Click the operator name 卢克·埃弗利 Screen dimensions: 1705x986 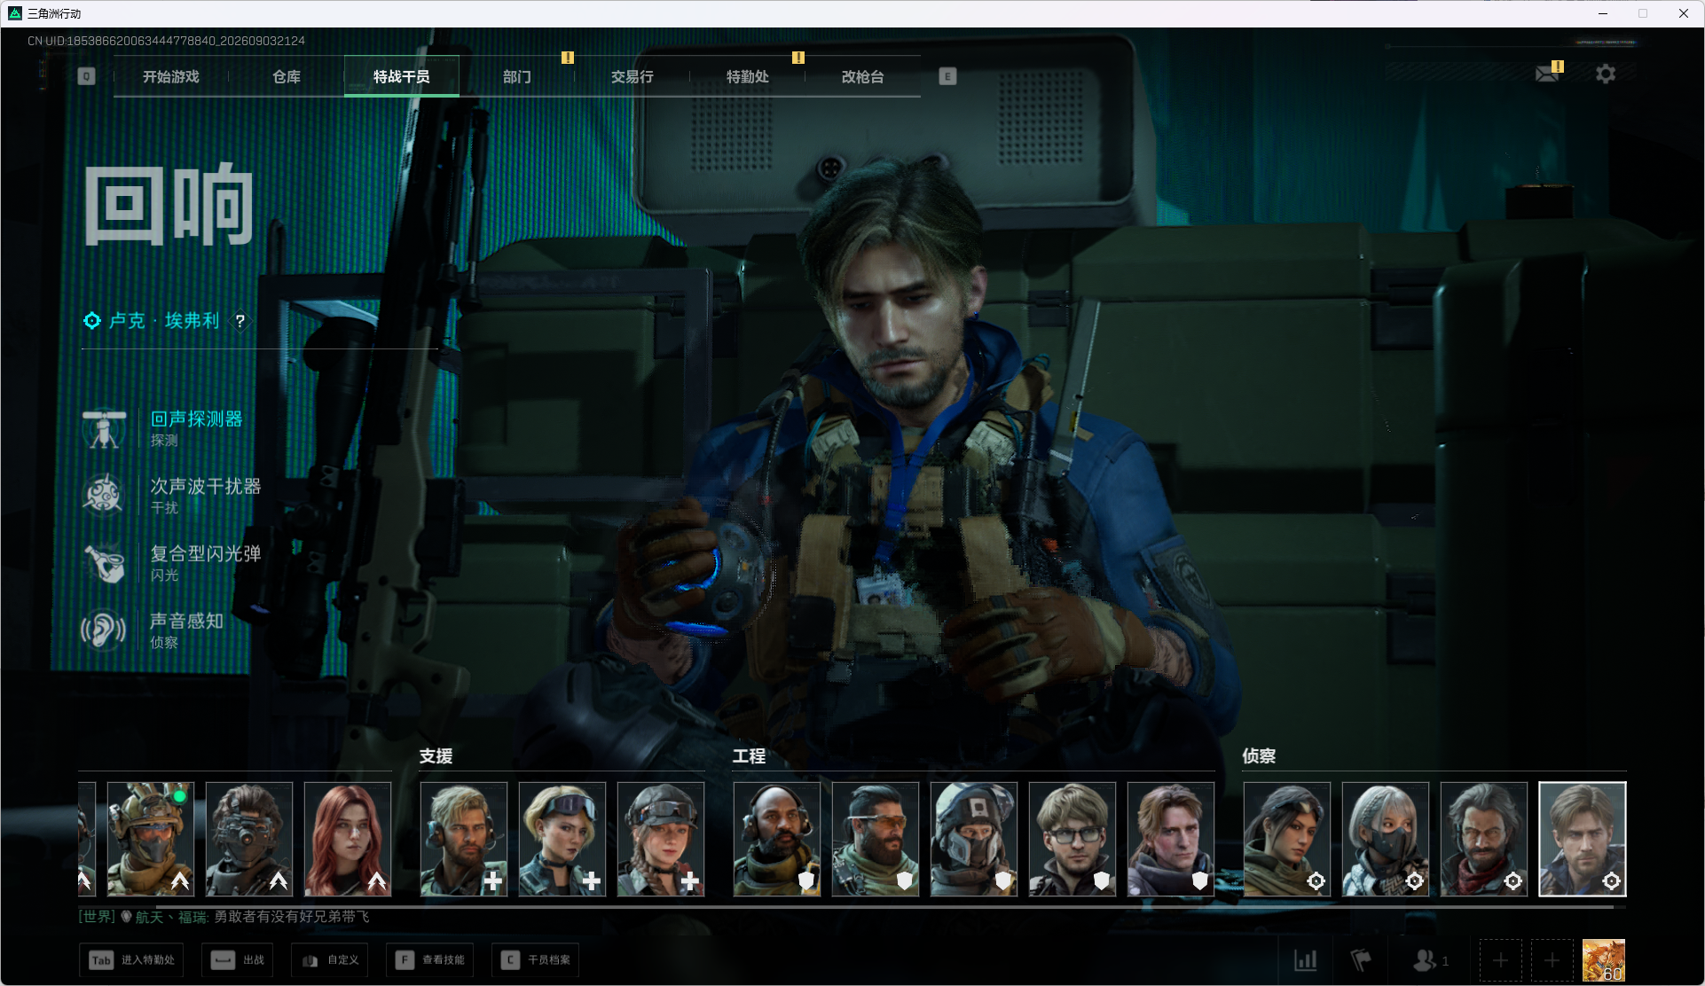point(164,321)
